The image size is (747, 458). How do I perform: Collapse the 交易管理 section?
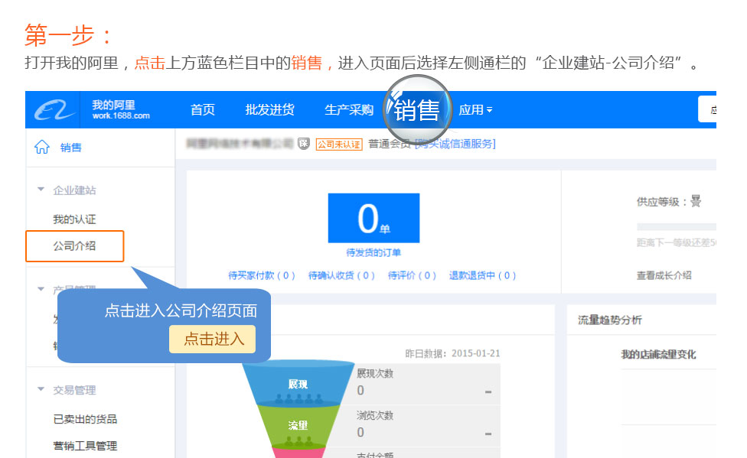41,389
